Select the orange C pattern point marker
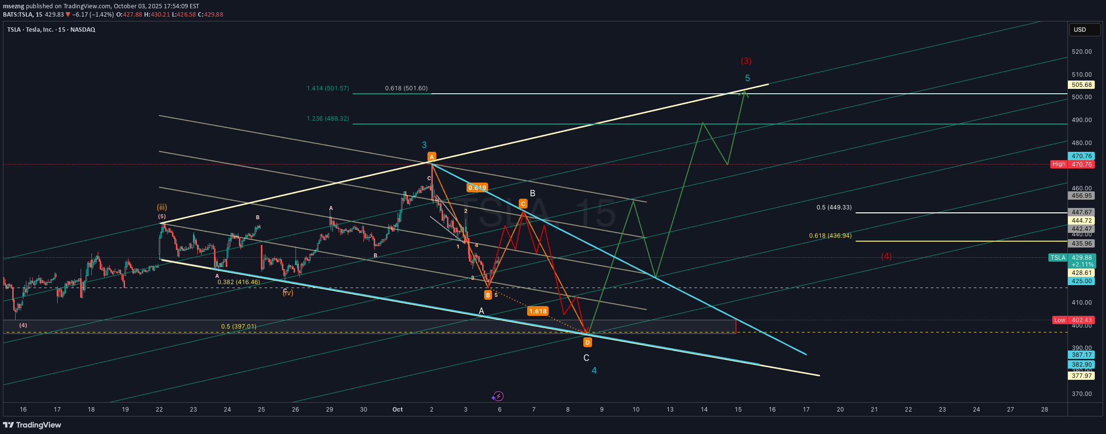Viewport: 1106px width, 434px height. click(x=523, y=204)
